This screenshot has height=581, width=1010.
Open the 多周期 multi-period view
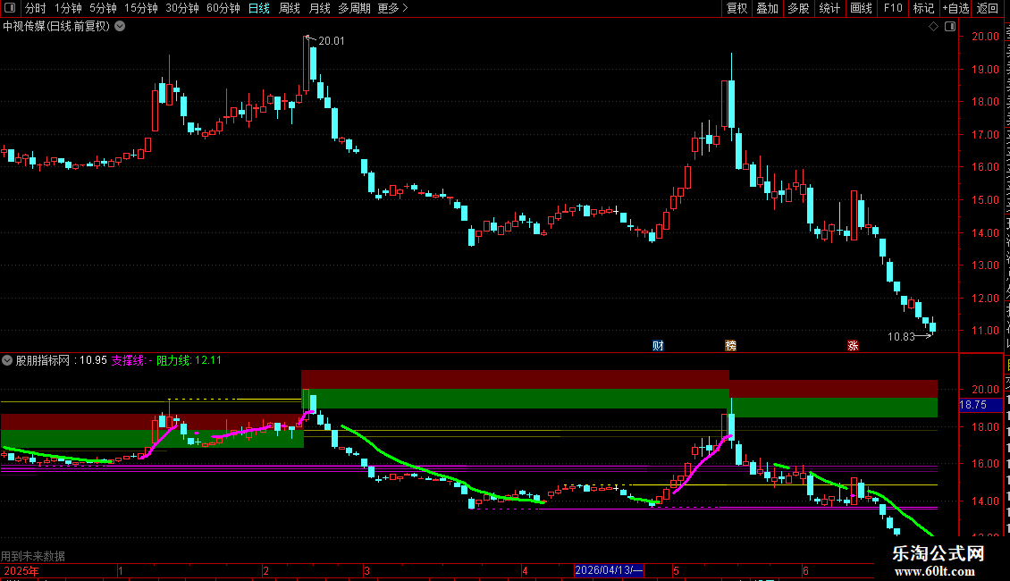[354, 8]
